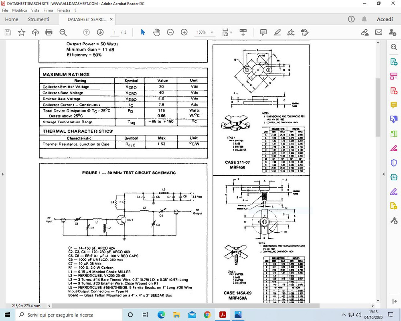Click the vertical scrollbar thumb
The width and height of the screenshot is (401, 321).
coord(378,108)
